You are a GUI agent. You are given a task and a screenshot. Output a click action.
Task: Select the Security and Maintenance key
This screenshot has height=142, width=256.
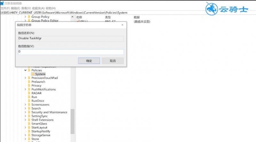pyautogui.click(x=49, y=112)
